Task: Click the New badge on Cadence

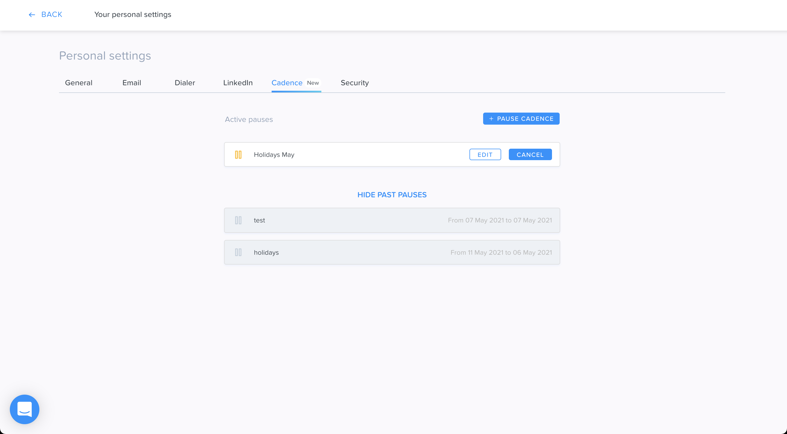Action: click(313, 83)
